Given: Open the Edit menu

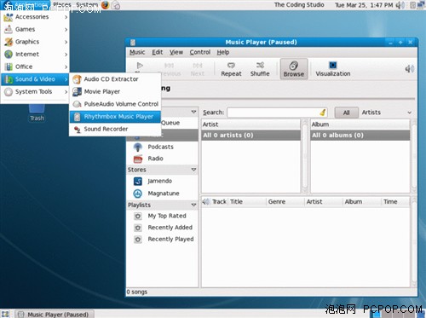Looking at the screenshot, I should click(158, 52).
